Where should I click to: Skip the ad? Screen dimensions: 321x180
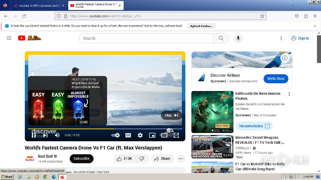[x=172, y=115]
